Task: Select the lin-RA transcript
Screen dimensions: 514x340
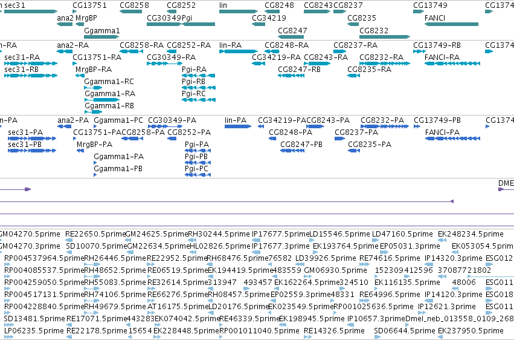Action: click(239, 51)
